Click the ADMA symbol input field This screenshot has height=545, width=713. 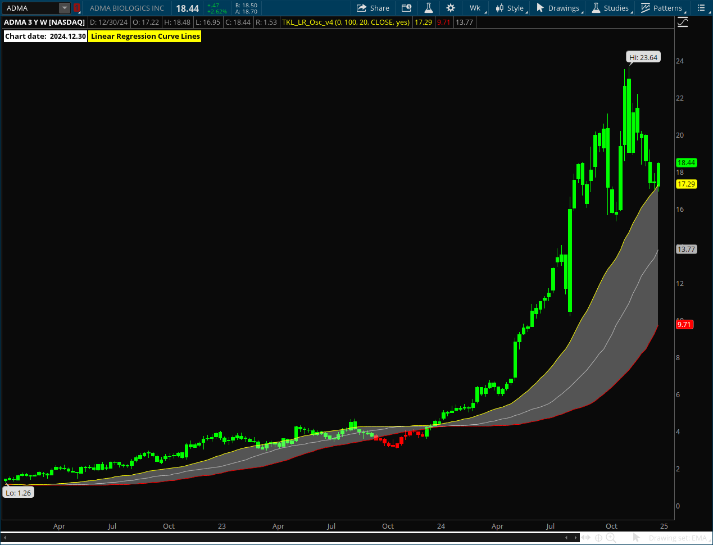click(x=31, y=8)
